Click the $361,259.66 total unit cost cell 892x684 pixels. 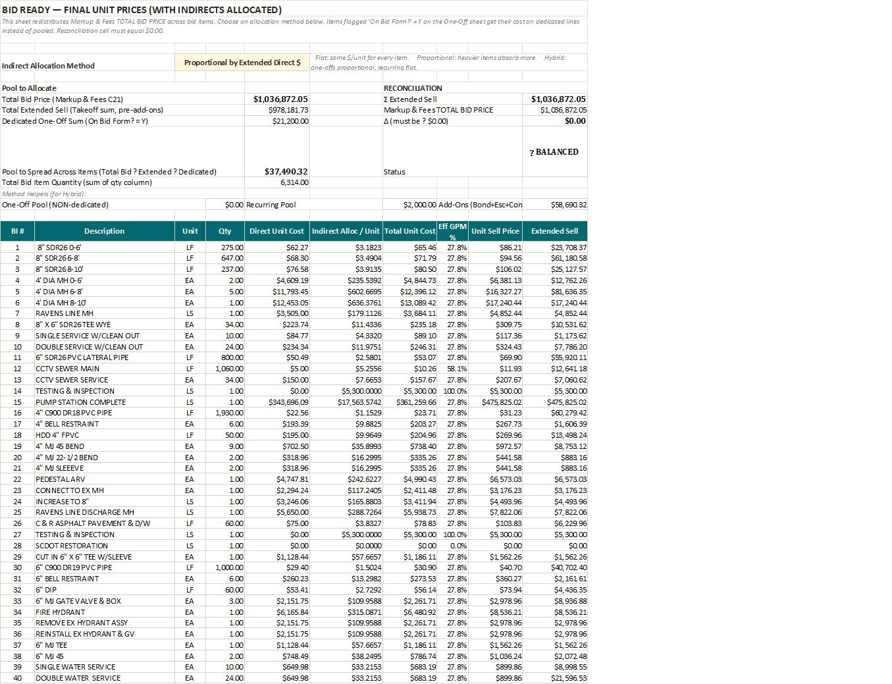pyautogui.click(x=409, y=402)
